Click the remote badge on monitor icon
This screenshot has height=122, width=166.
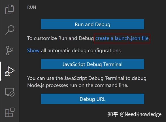click(x=12, y=94)
